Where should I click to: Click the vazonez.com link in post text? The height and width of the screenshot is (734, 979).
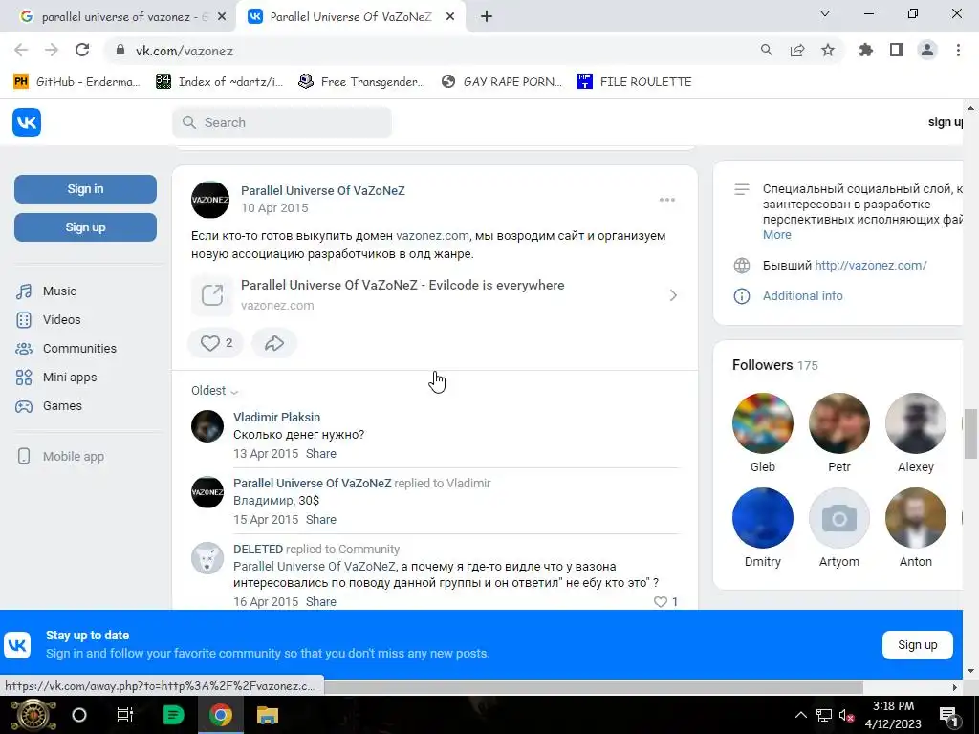pos(432,236)
